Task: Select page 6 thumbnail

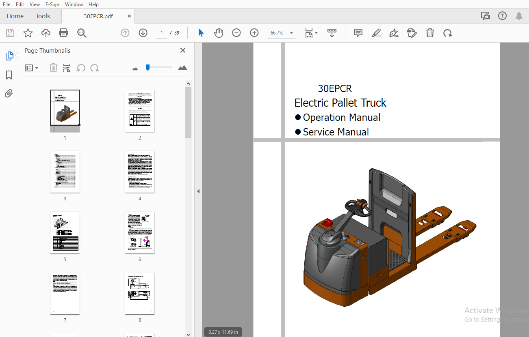Action: point(140,232)
